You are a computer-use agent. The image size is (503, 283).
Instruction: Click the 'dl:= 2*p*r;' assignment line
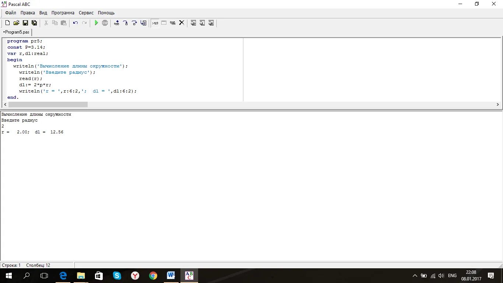coord(35,85)
